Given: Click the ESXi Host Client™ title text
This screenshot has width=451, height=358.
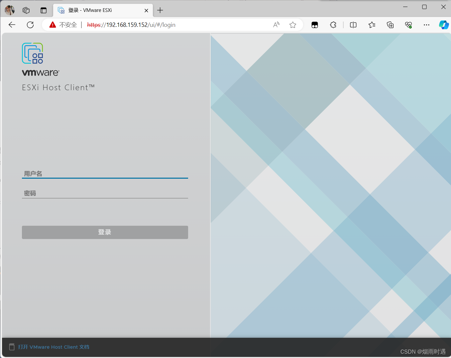Looking at the screenshot, I should [58, 88].
